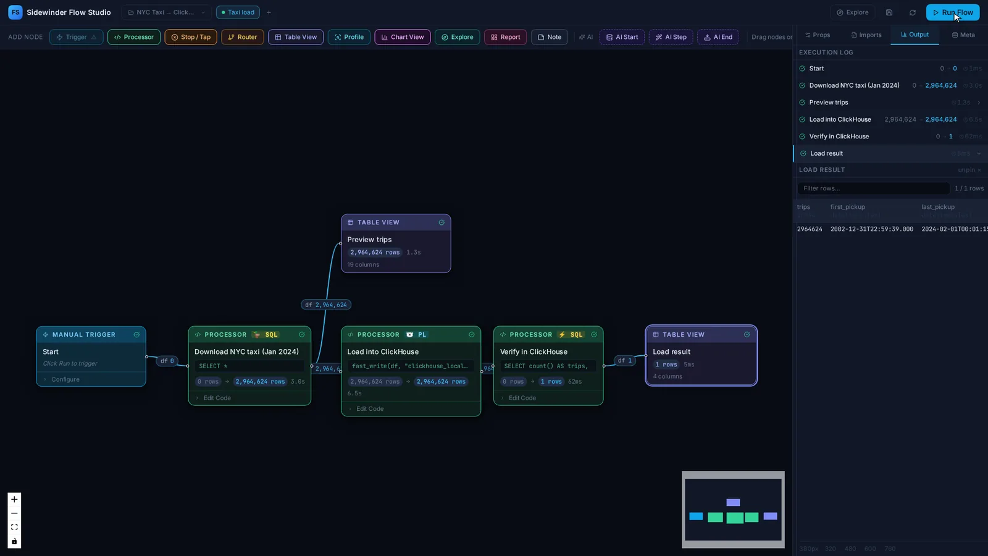The height and width of the screenshot is (556, 988).
Task: Zoom out on the canvas
Action: click(x=14, y=513)
